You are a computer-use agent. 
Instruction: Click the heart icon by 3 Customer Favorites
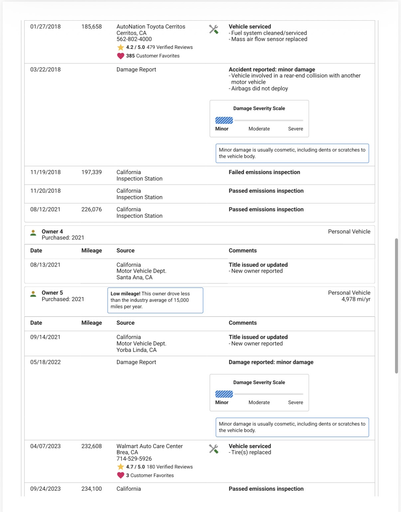[x=121, y=475]
